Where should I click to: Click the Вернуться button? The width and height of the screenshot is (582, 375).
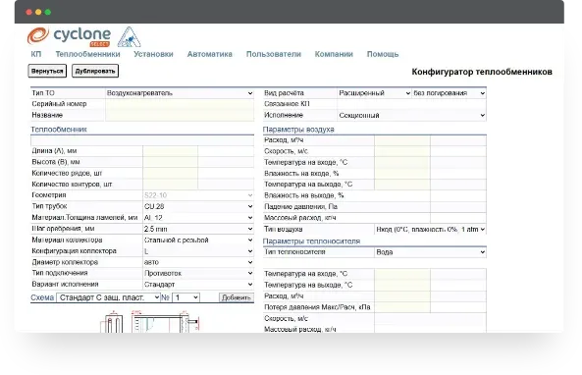click(x=47, y=71)
